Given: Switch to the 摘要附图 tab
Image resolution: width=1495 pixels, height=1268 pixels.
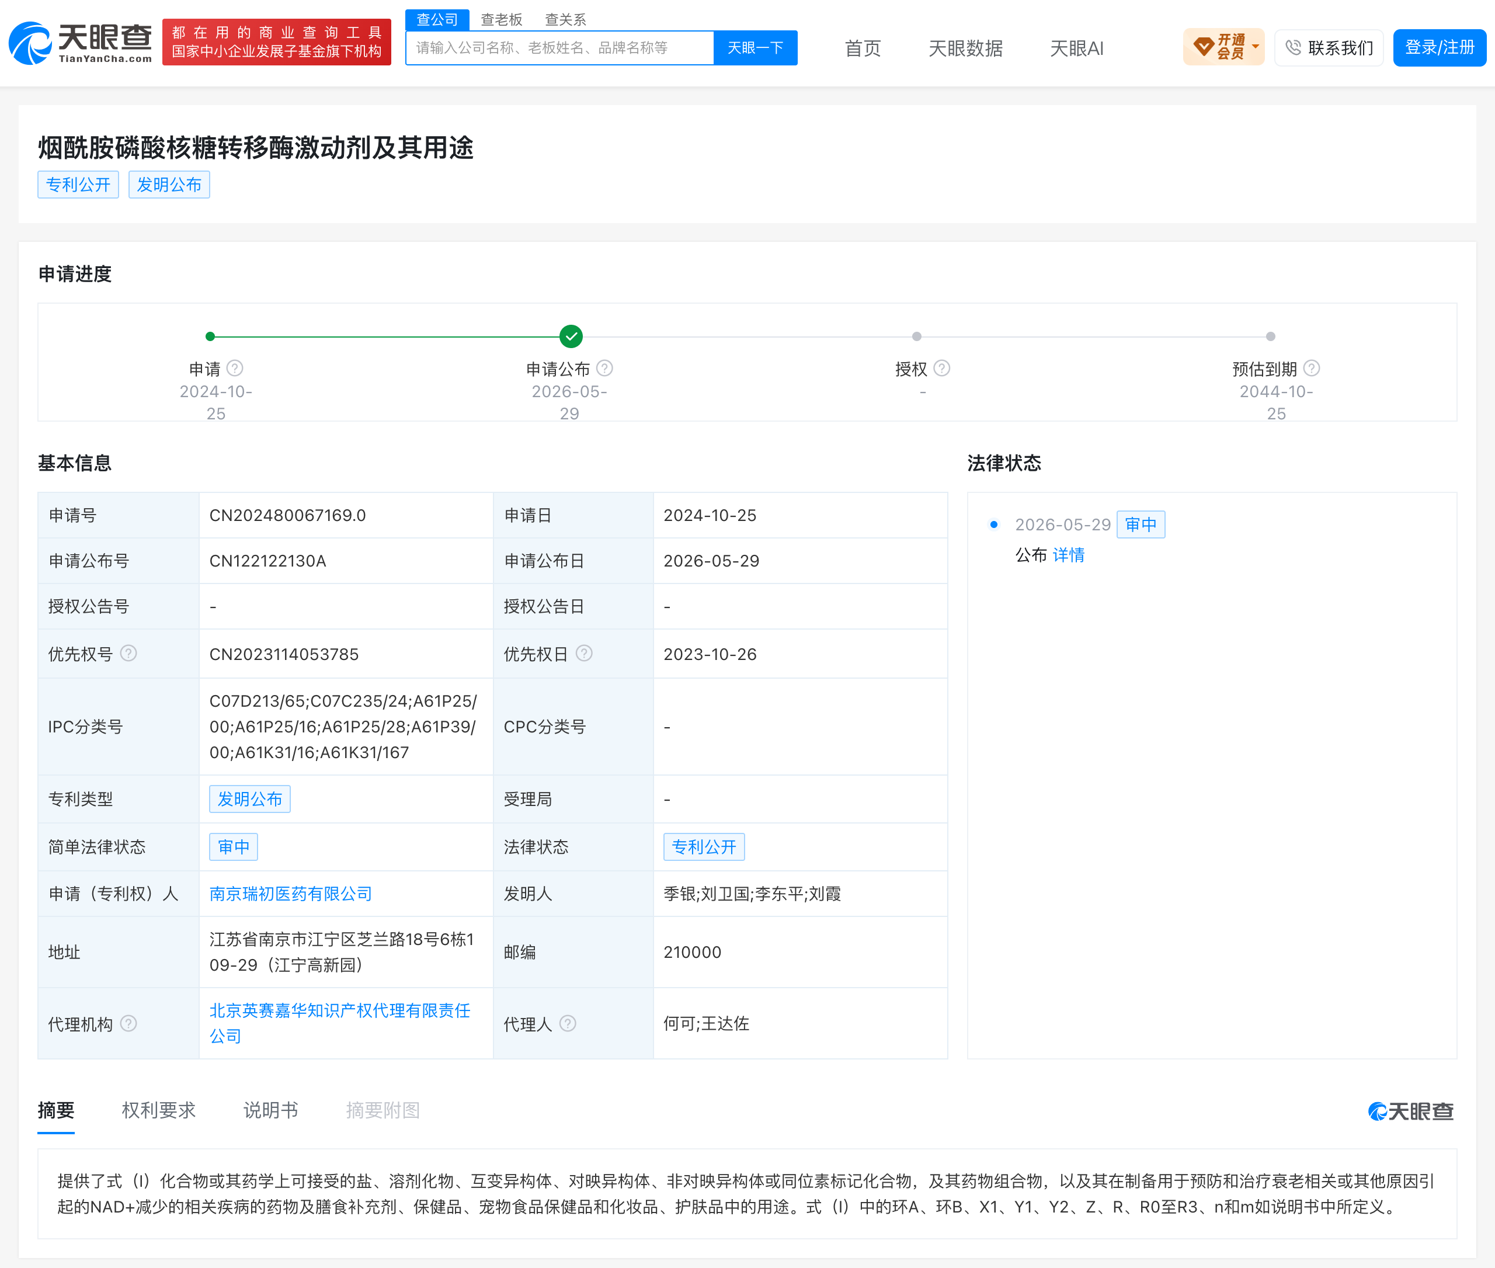Looking at the screenshot, I should 383,1110.
